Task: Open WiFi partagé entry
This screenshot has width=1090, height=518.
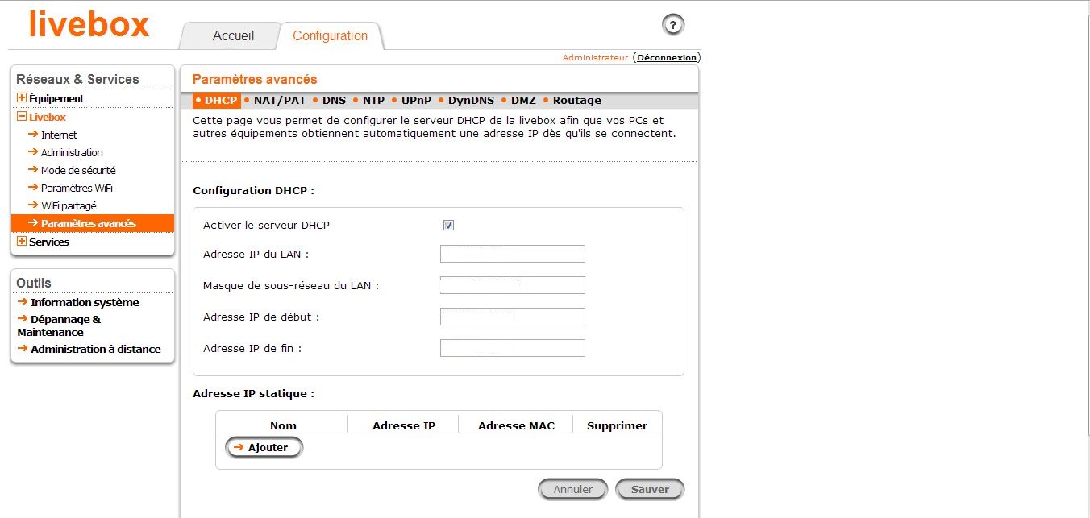Action: pyautogui.click(x=69, y=206)
